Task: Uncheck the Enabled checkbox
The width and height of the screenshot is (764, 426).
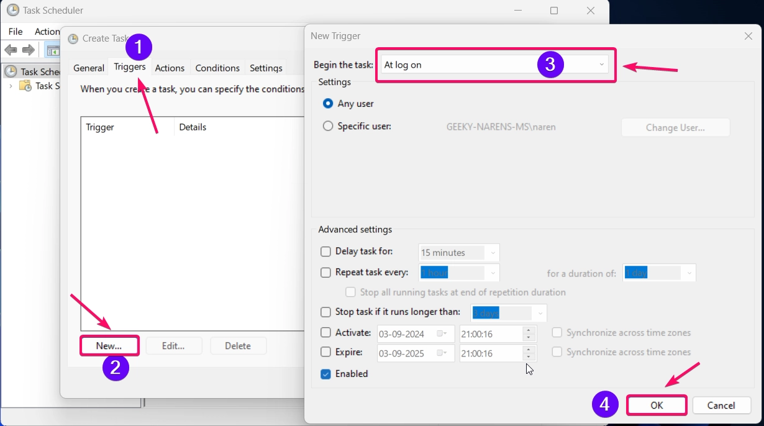Action: (x=325, y=374)
